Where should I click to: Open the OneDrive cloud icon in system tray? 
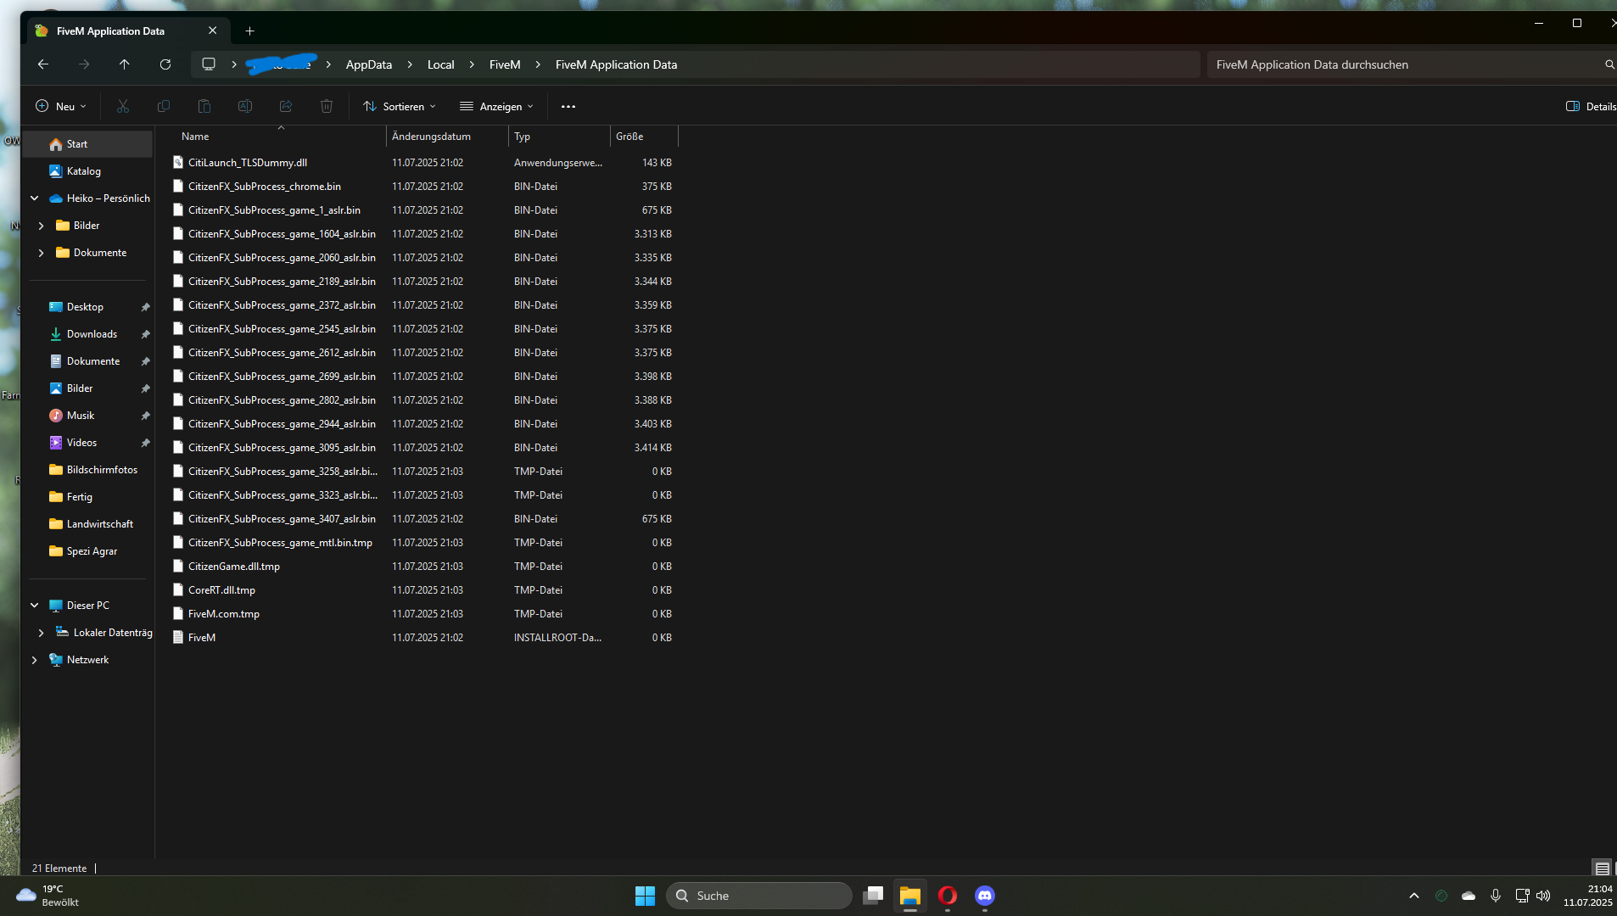pos(1467,895)
